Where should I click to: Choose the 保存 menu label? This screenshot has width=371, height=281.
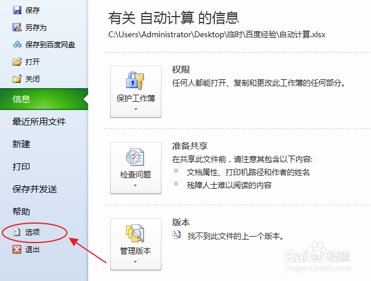33,10
